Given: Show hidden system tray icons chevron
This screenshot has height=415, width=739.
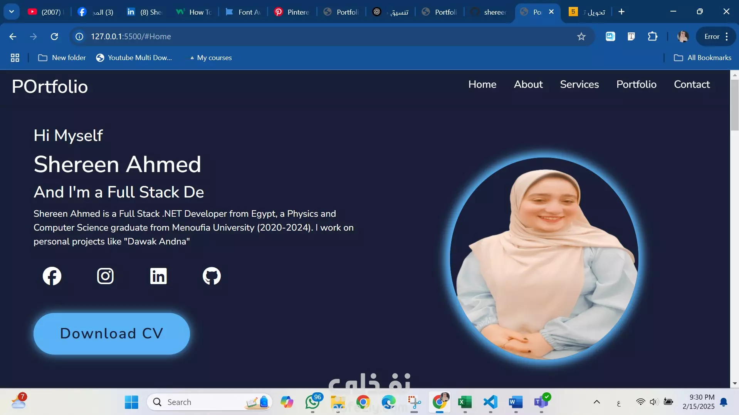Looking at the screenshot, I should (x=597, y=402).
